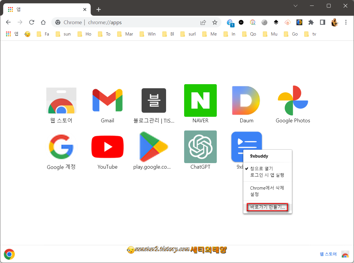The width and height of the screenshot is (354, 263).
Task: Open the apps (앱) shortcut in bookmarks bar
Action: [12, 34]
